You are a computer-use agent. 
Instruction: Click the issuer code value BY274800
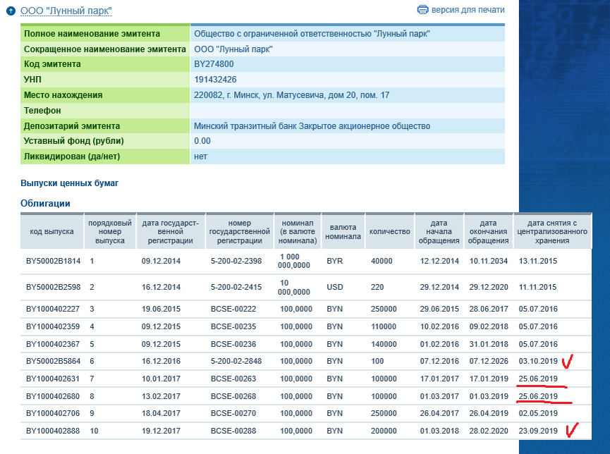tap(214, 64)
